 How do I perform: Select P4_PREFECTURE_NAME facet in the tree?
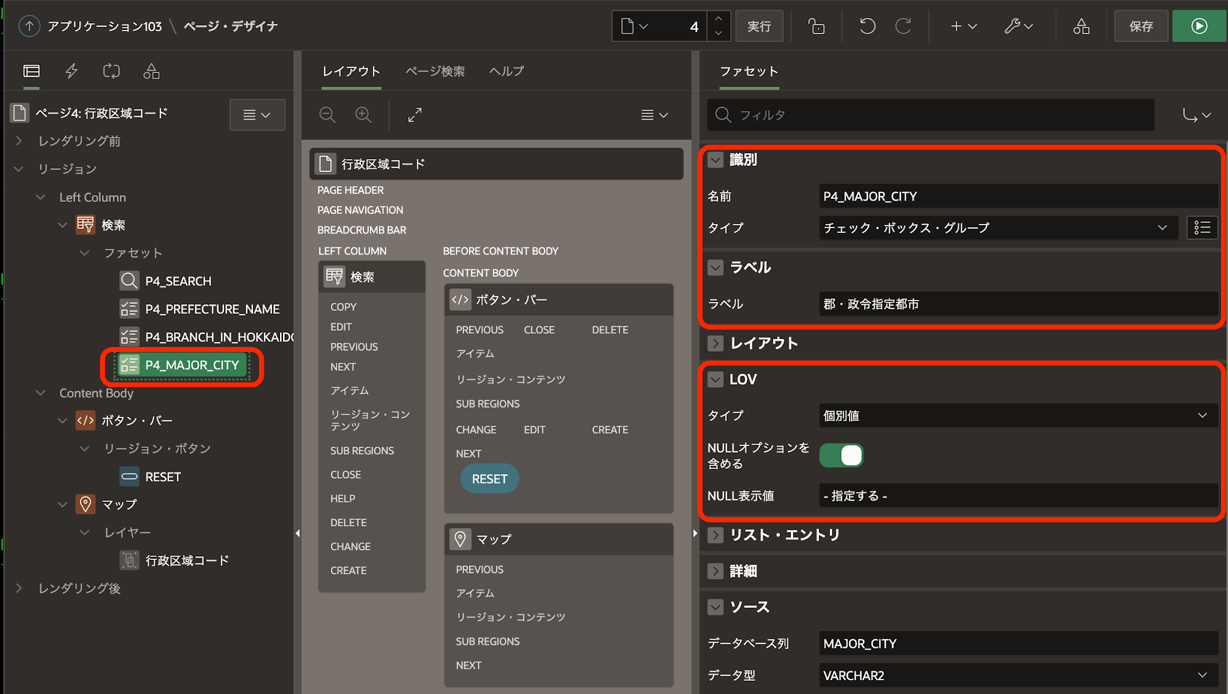(x=212, y=309)
